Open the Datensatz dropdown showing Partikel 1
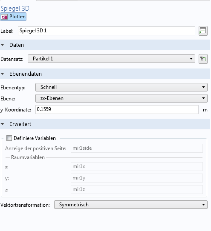The image size is (211, 231). click(111, 59)
